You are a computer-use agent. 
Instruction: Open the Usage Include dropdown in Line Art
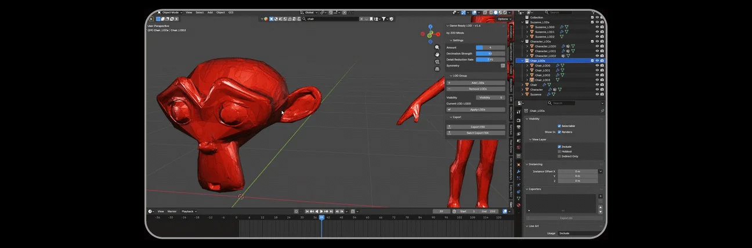pos(580,233)
